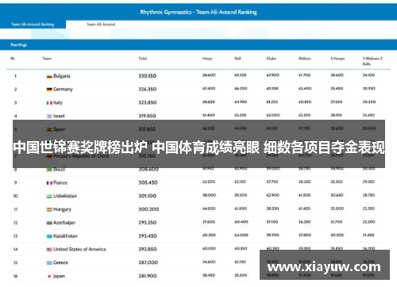This screenshot has height=287, width=397.
Task: Select the Rk column header
Action: click(x=13, y=59)
